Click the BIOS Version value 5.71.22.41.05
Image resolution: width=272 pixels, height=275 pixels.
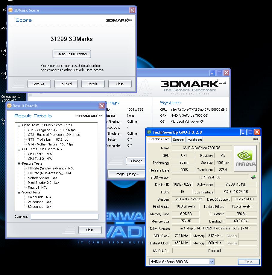coord(210,177)
